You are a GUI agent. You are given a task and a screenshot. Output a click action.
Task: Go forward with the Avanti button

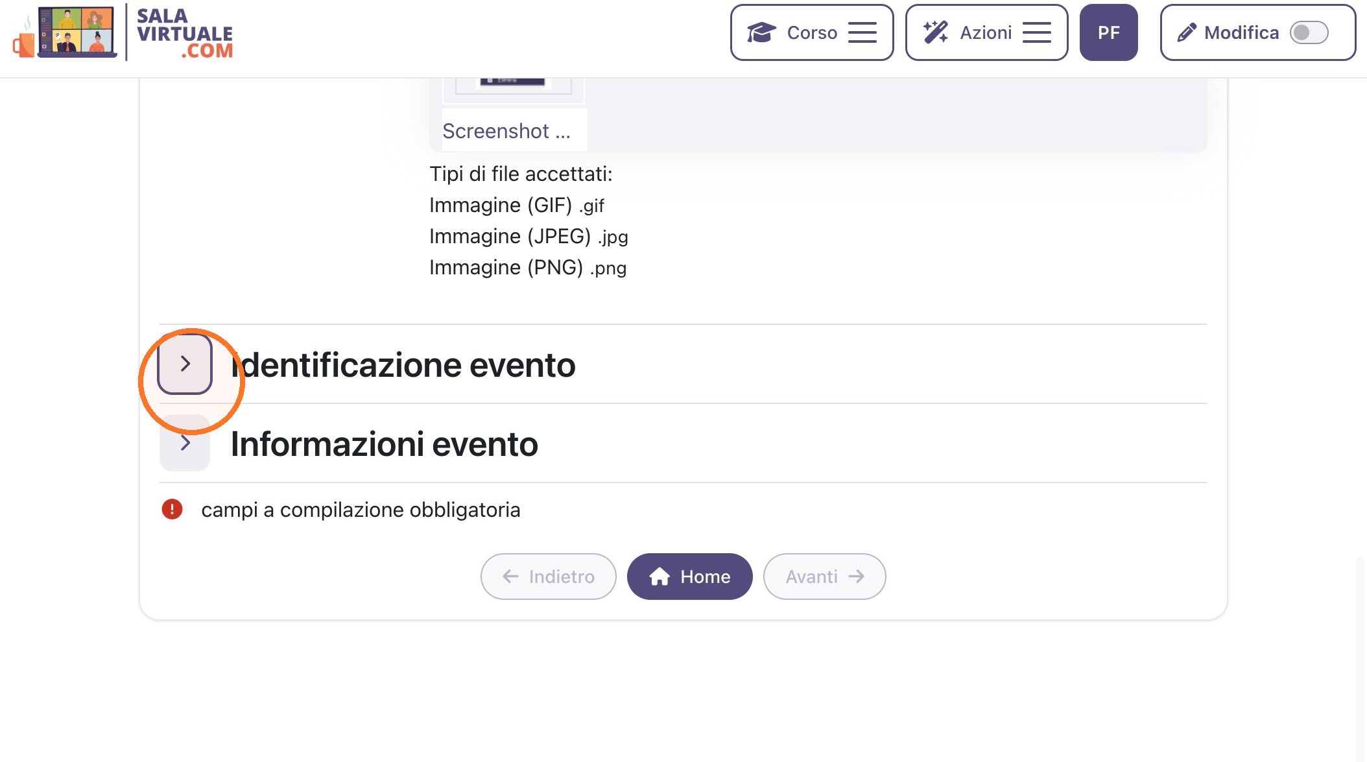pos(824,577)
